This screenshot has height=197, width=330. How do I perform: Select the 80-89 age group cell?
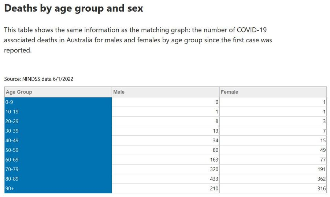pos(58,179)
